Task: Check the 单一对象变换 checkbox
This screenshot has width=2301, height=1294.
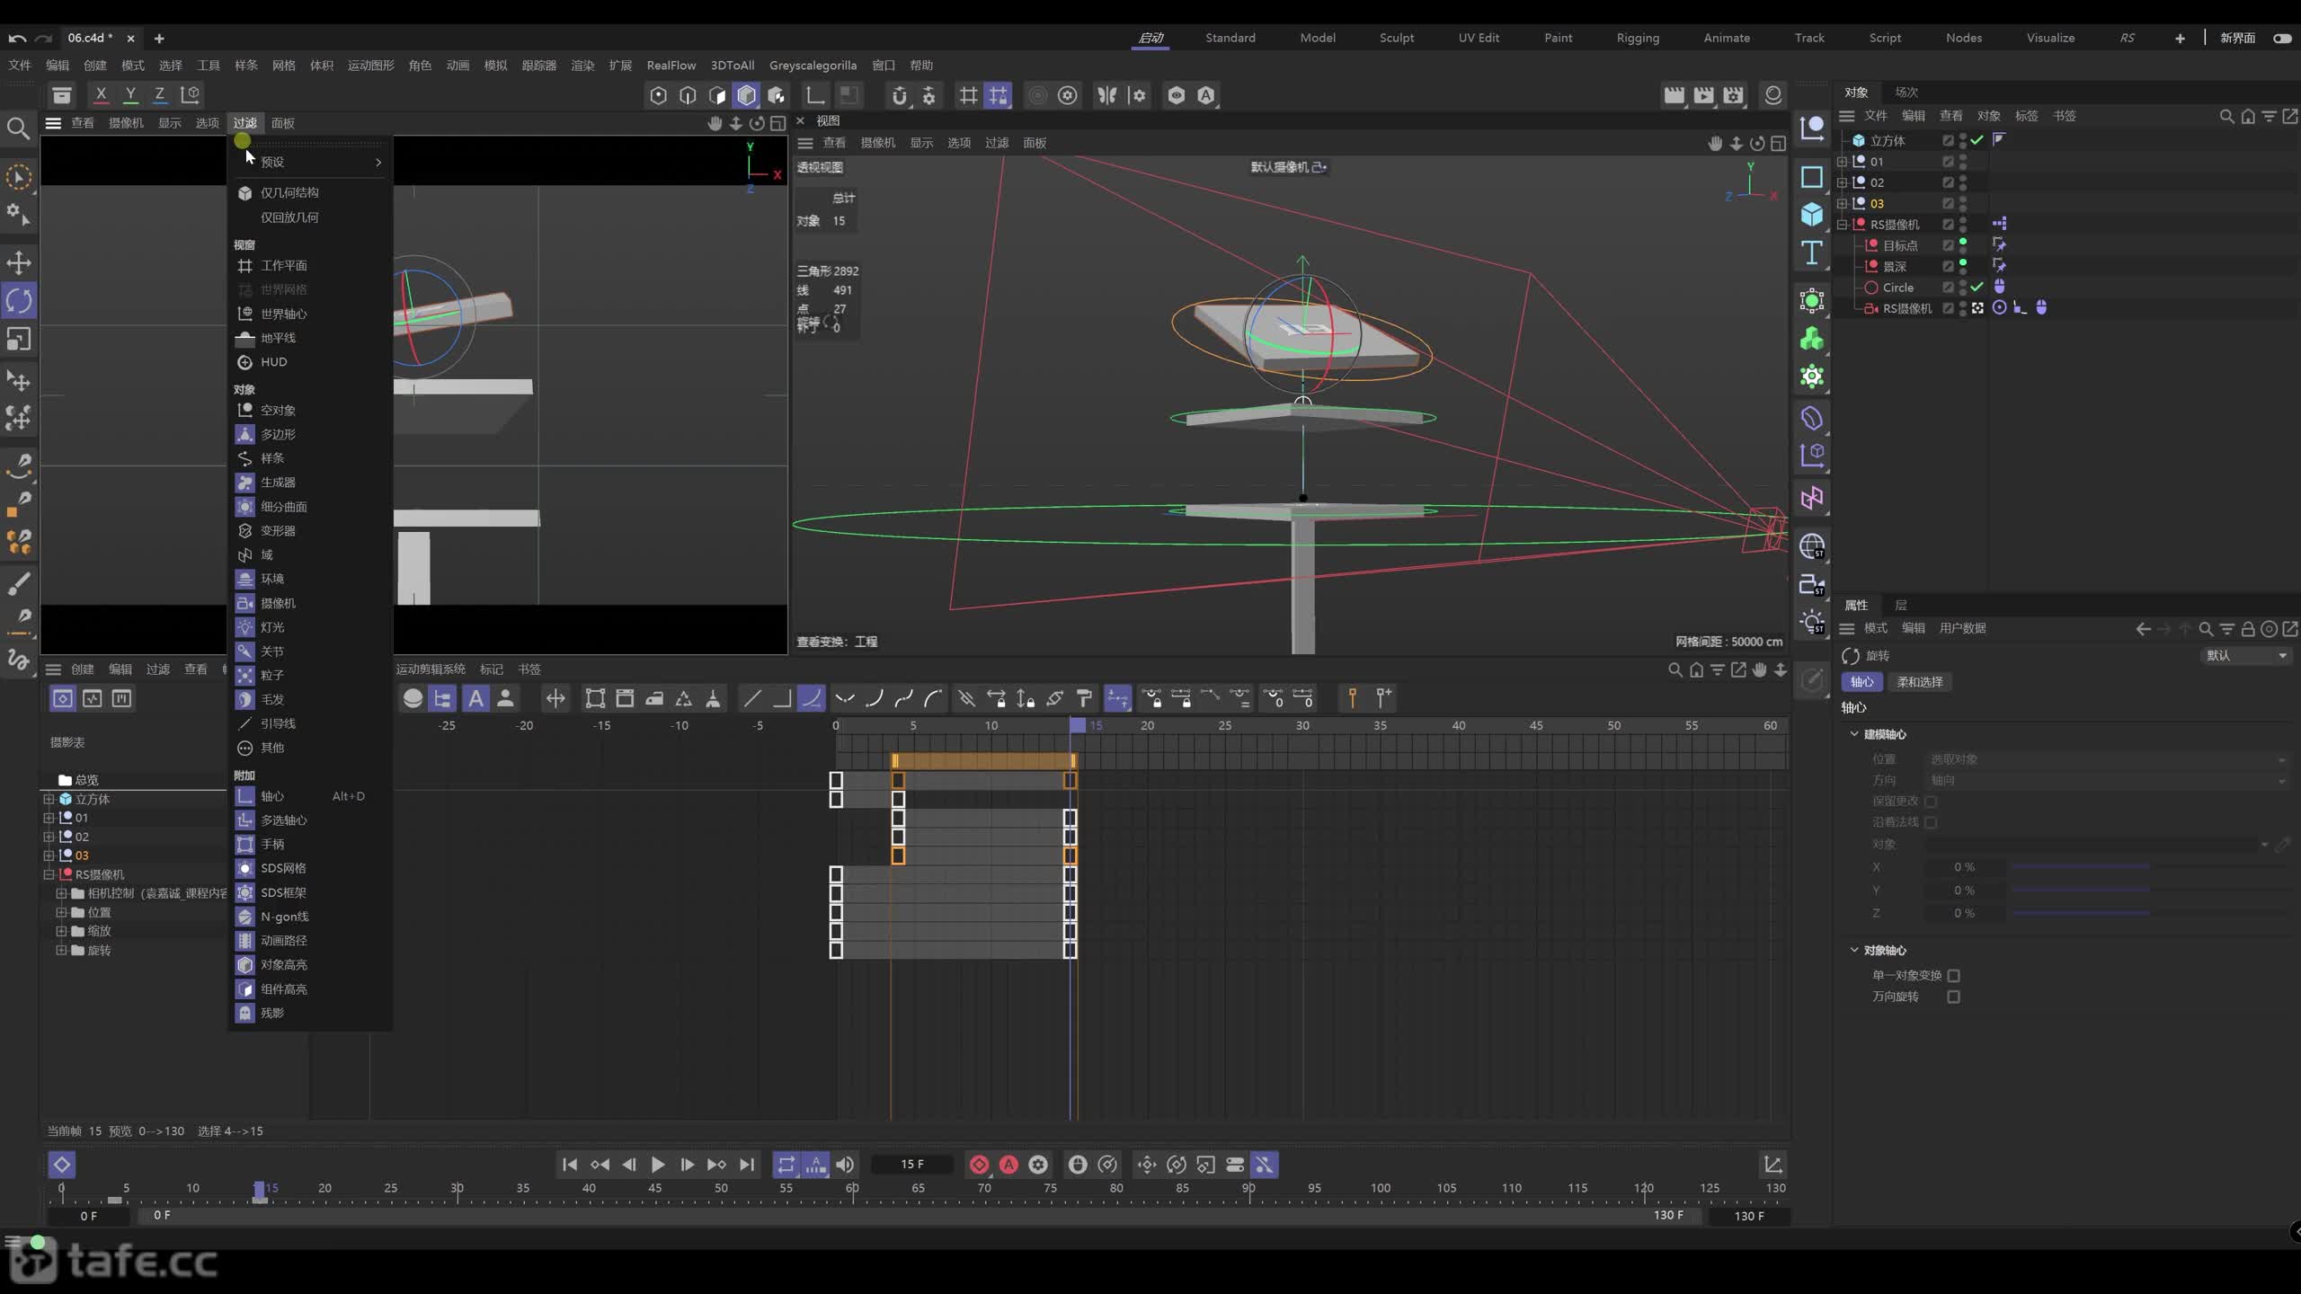Action: pyautogui.click(x=1953, y=975)
